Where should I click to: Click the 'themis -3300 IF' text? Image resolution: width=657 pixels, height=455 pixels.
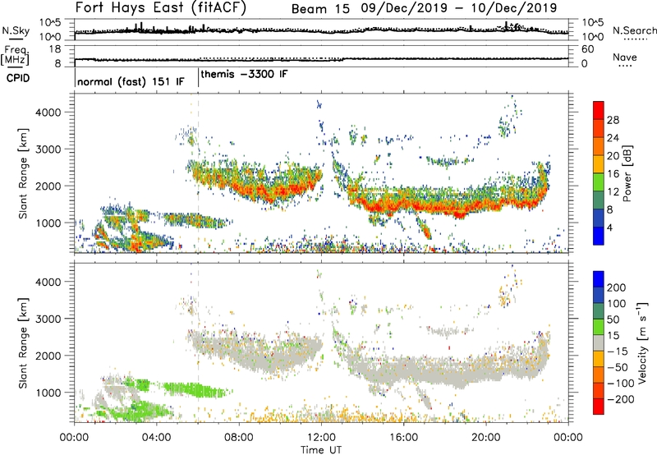[244, 74]
